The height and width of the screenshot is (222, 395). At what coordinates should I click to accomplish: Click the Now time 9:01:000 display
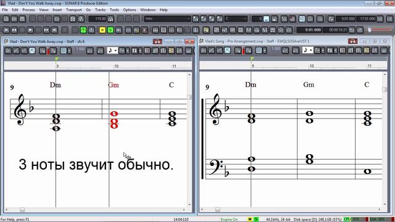[309, 30]
